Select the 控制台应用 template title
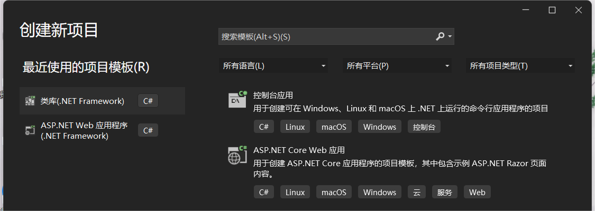The image size is (595, 211). pyautogui.click(x=273, y=95)
